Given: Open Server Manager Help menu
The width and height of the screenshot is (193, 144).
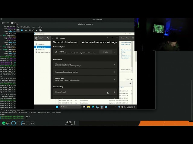Looking at the screenshot, I should (133, 38).
